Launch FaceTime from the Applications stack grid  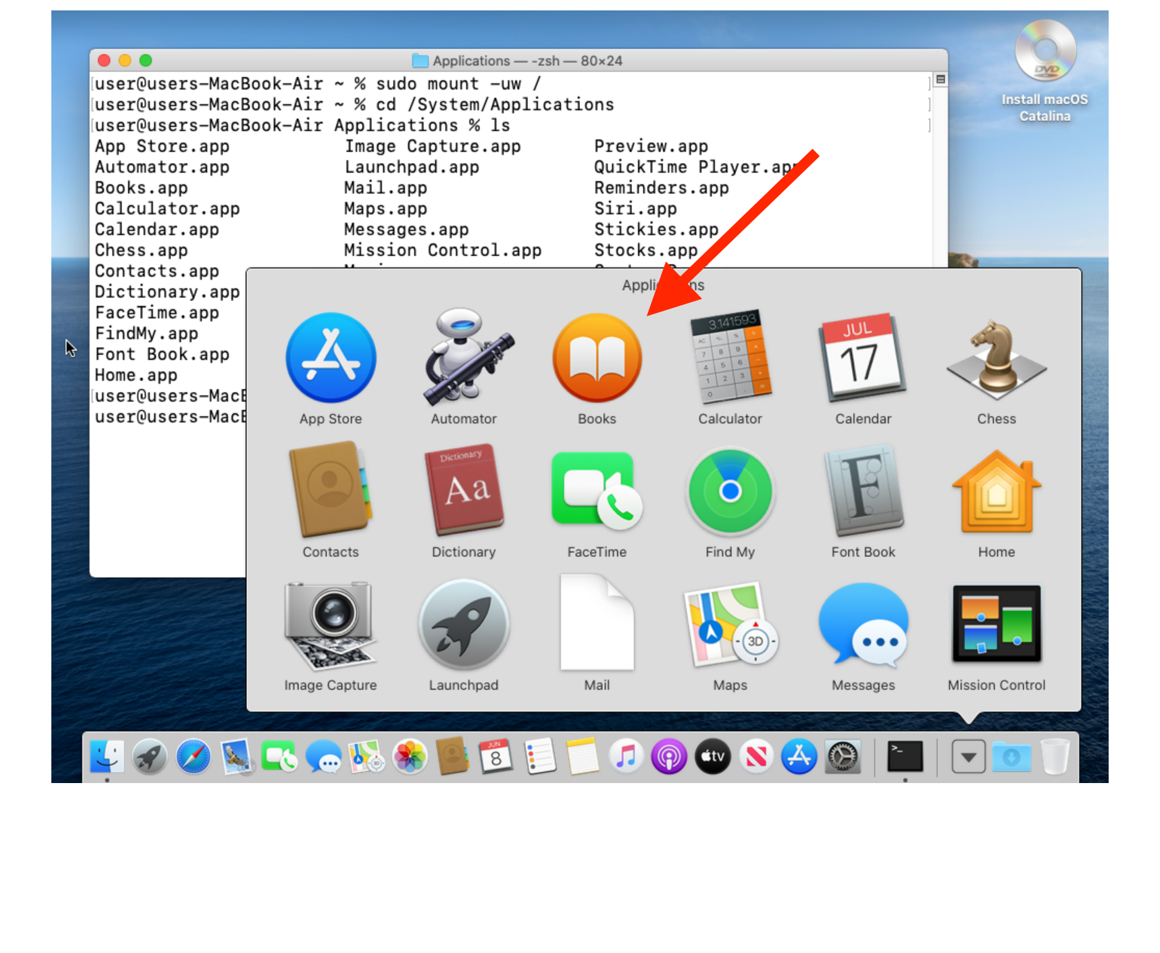click(x=597, y=491)
